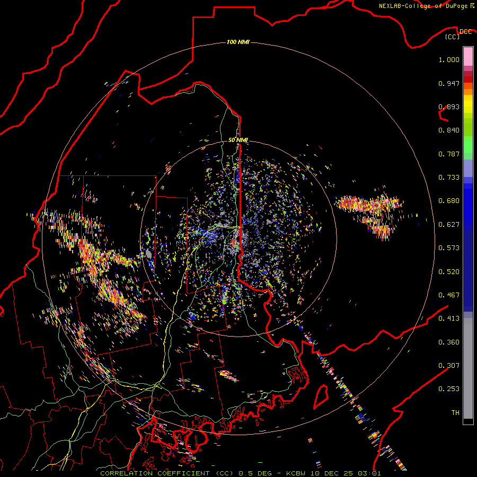Viewport: 477px width, 477px height.
Task: Click the 0.627 value on the legend
Action: tap(449, 225)
